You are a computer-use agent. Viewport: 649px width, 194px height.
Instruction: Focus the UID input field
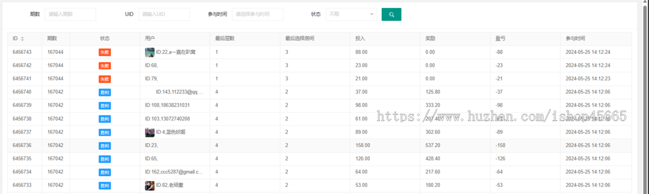164,15
